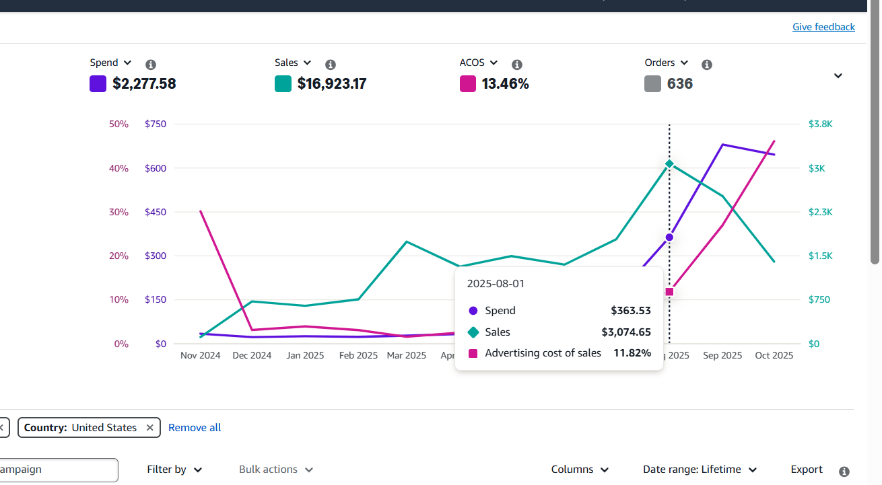Open the Sales metric dropdown

tap(293, 63)
